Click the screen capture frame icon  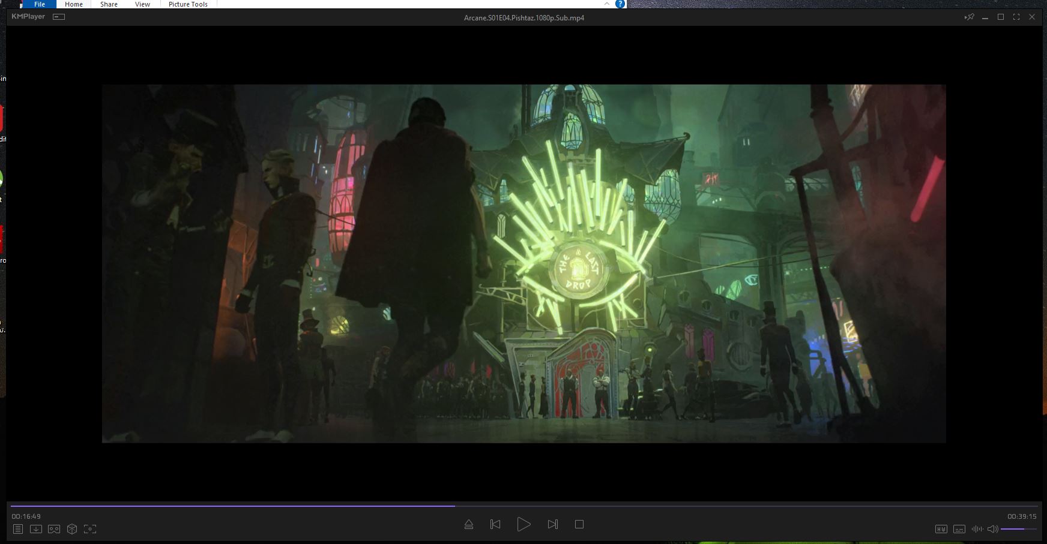click(90, 529)
